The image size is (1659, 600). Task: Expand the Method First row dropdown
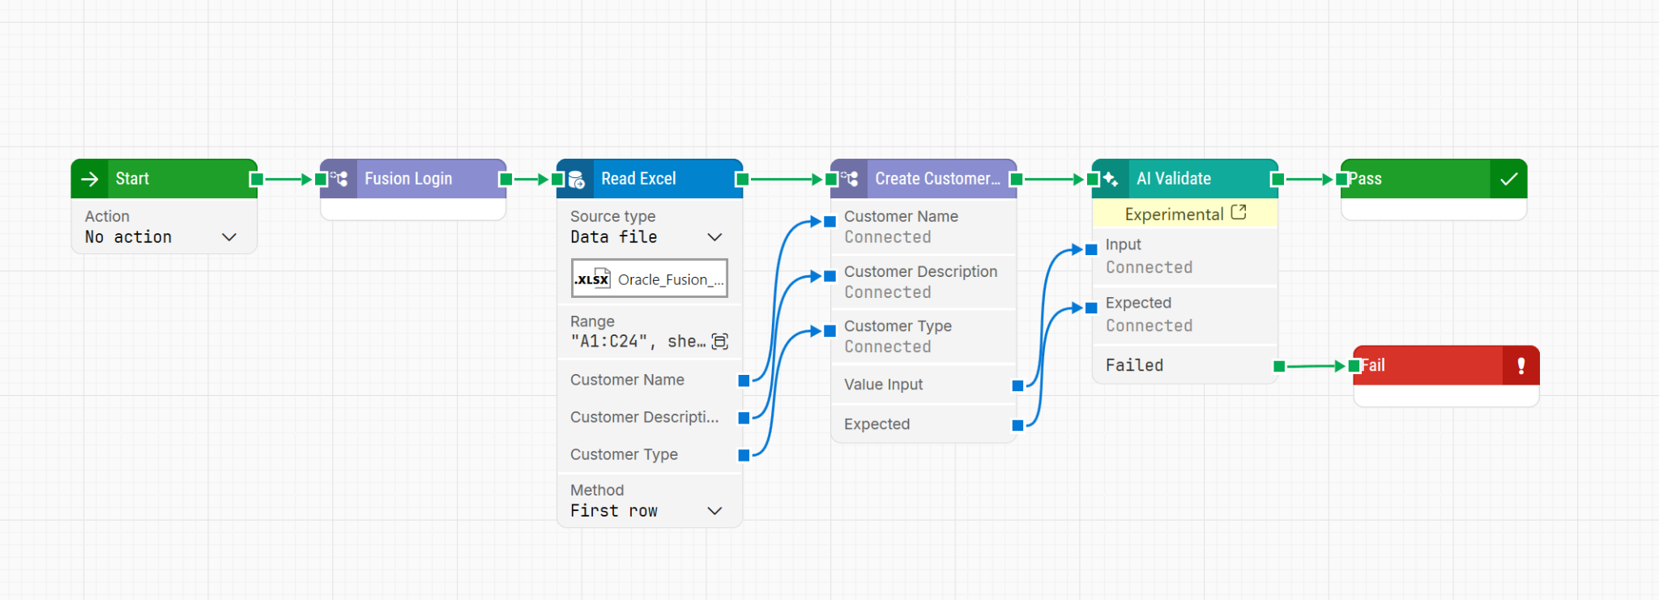click(x=714, y=511)
